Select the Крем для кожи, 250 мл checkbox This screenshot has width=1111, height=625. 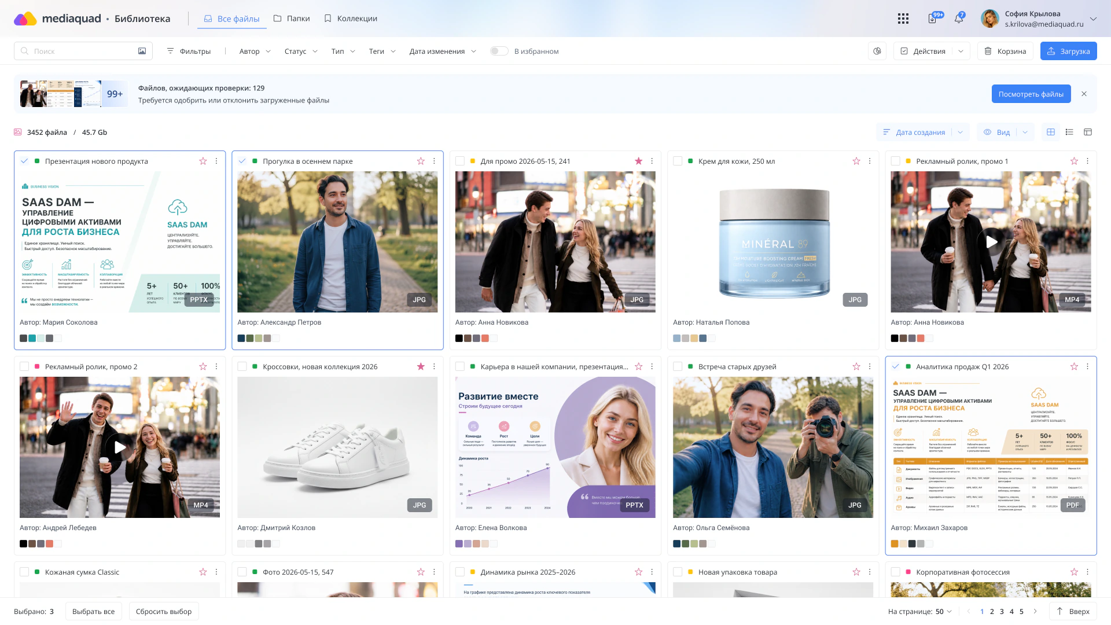coord(678,161)
